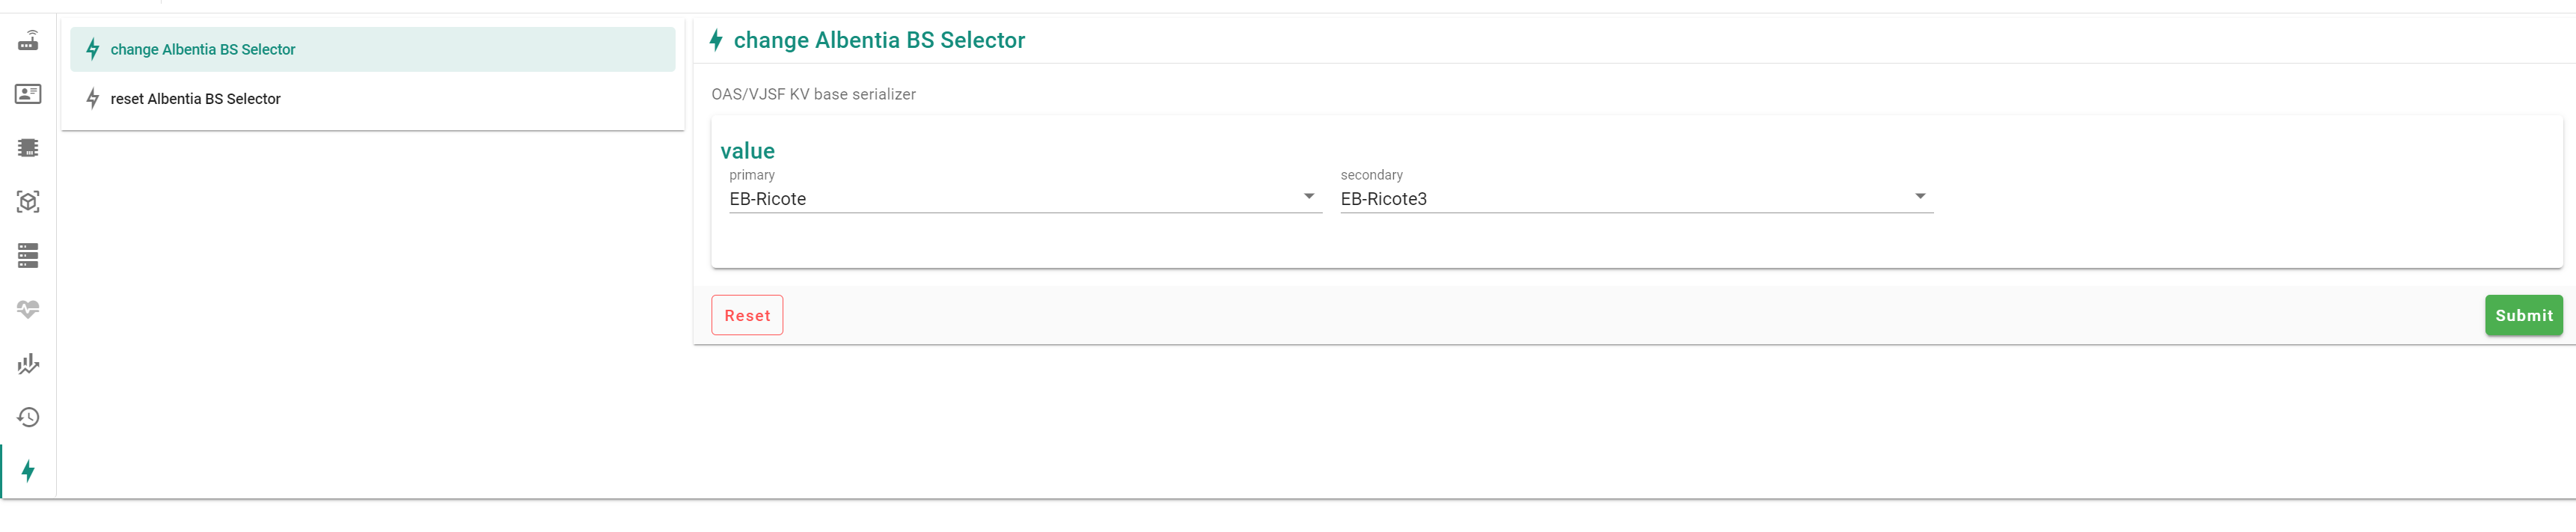Open the heartbeat health sidebar icon
This screenshot has height=532, width=2576.
click(28, 309)
